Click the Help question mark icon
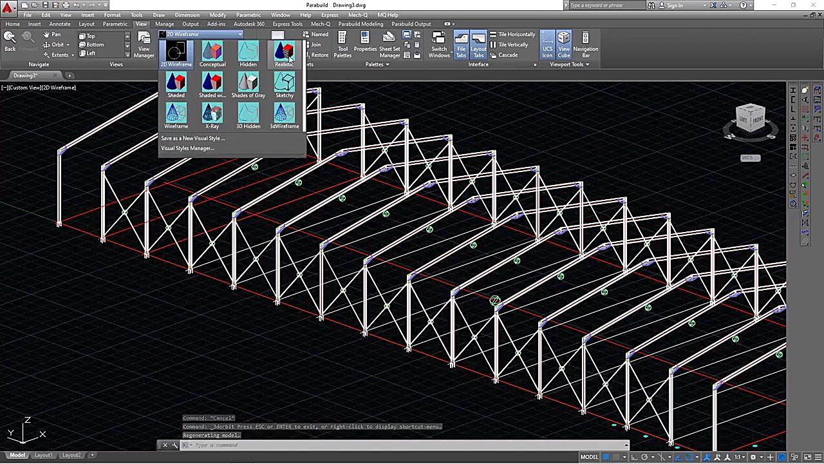 point(744,5)
